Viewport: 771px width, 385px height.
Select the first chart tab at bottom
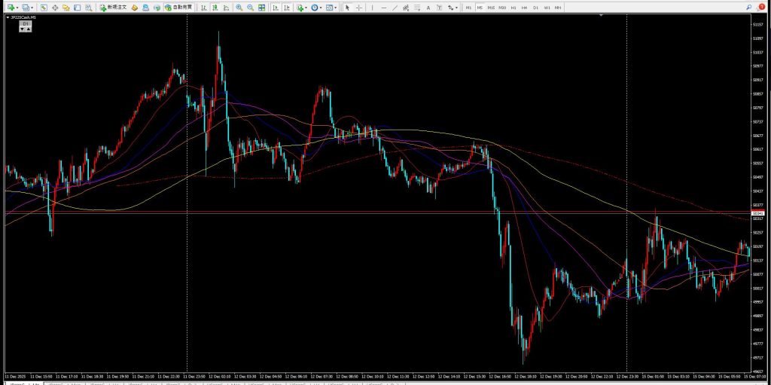14,382
